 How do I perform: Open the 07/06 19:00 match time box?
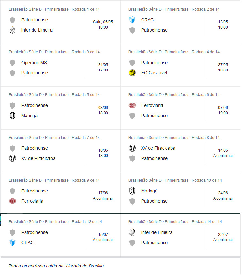(223, 110)
